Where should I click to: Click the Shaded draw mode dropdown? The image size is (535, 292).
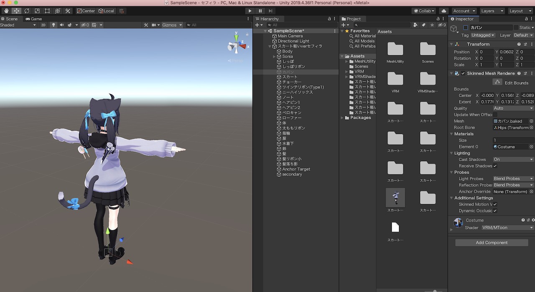coord(17,25)
